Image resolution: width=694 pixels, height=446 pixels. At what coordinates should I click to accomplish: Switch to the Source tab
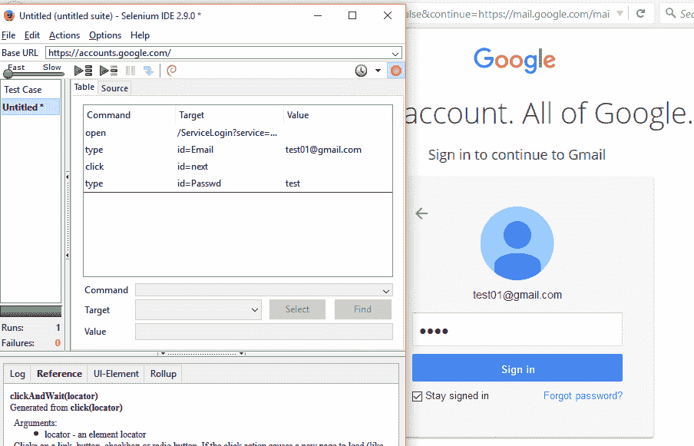click(x=114, y=88)
